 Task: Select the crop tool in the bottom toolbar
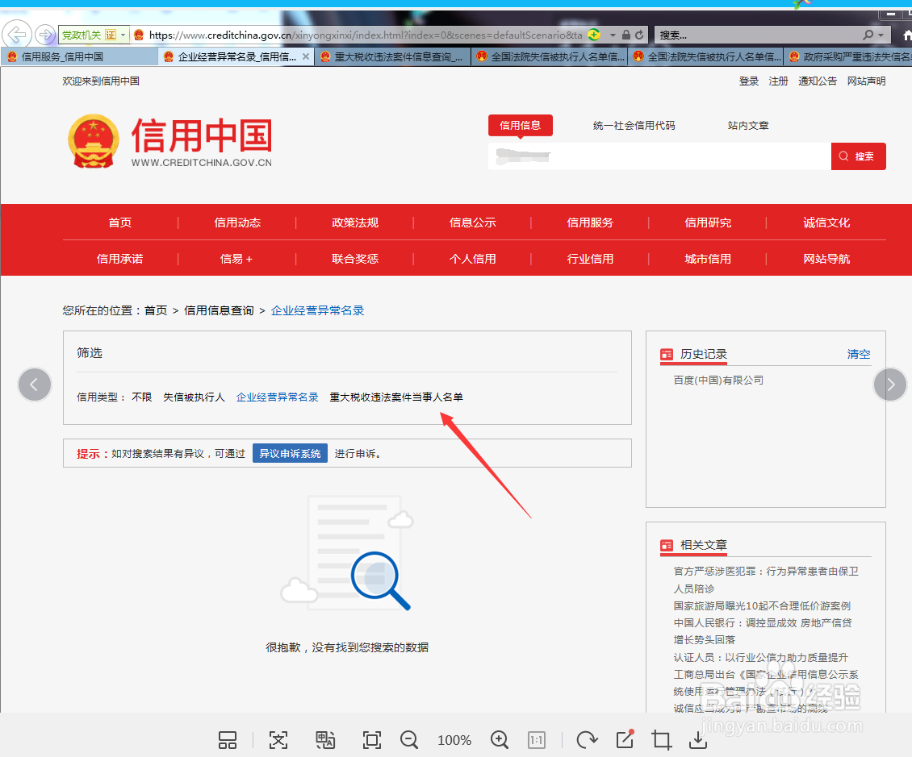(661, 739)
